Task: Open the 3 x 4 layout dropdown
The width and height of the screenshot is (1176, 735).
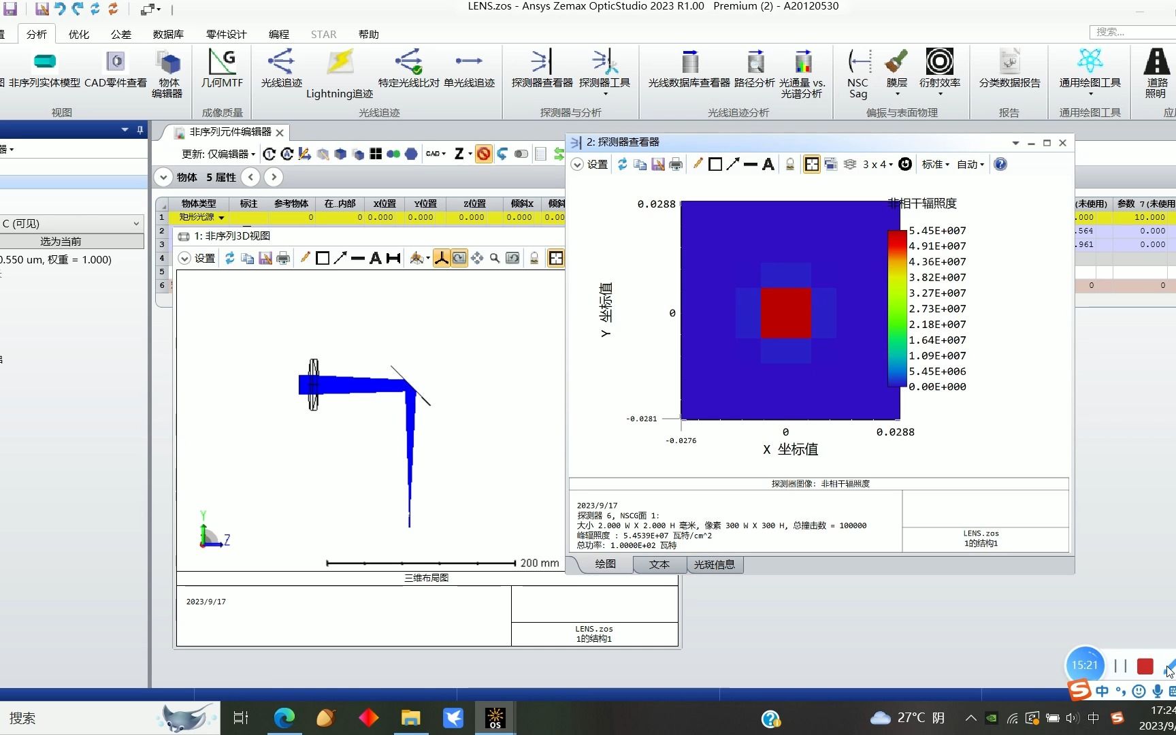Action: coord(878,164)
